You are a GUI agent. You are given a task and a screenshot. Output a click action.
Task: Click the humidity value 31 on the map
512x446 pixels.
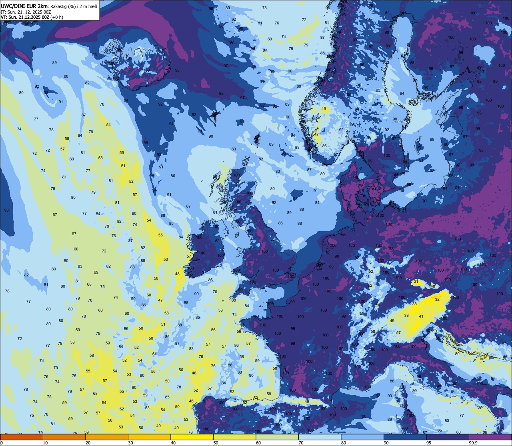click(x=416, y=282)
